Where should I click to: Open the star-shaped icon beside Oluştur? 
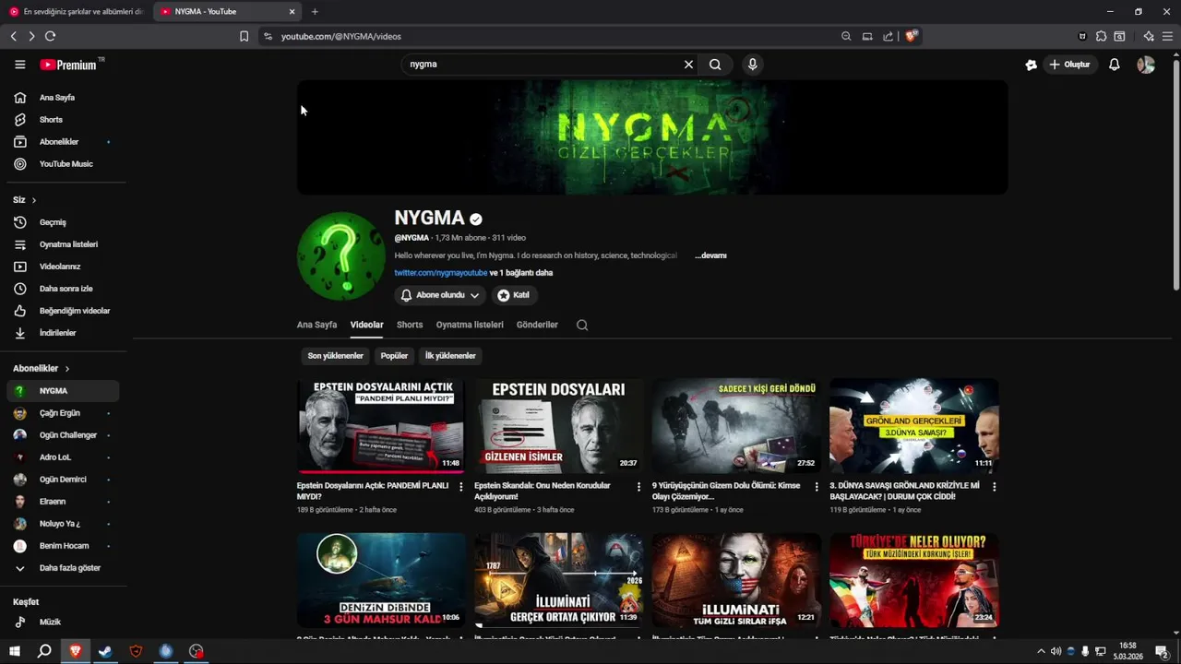click(1032, 65)
